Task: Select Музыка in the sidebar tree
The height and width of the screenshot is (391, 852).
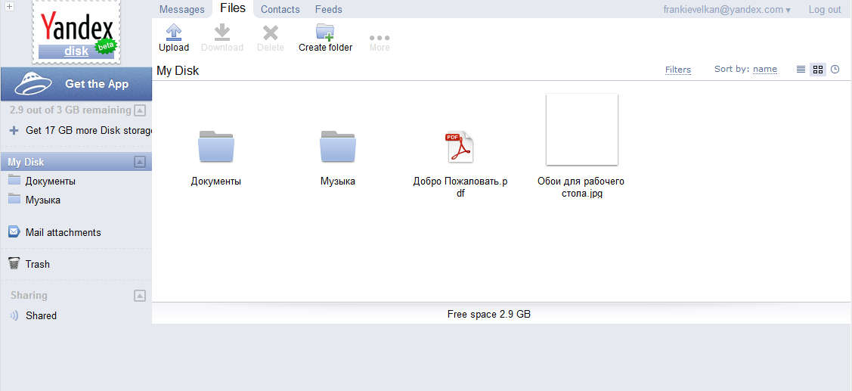Action: coord(43,200)
